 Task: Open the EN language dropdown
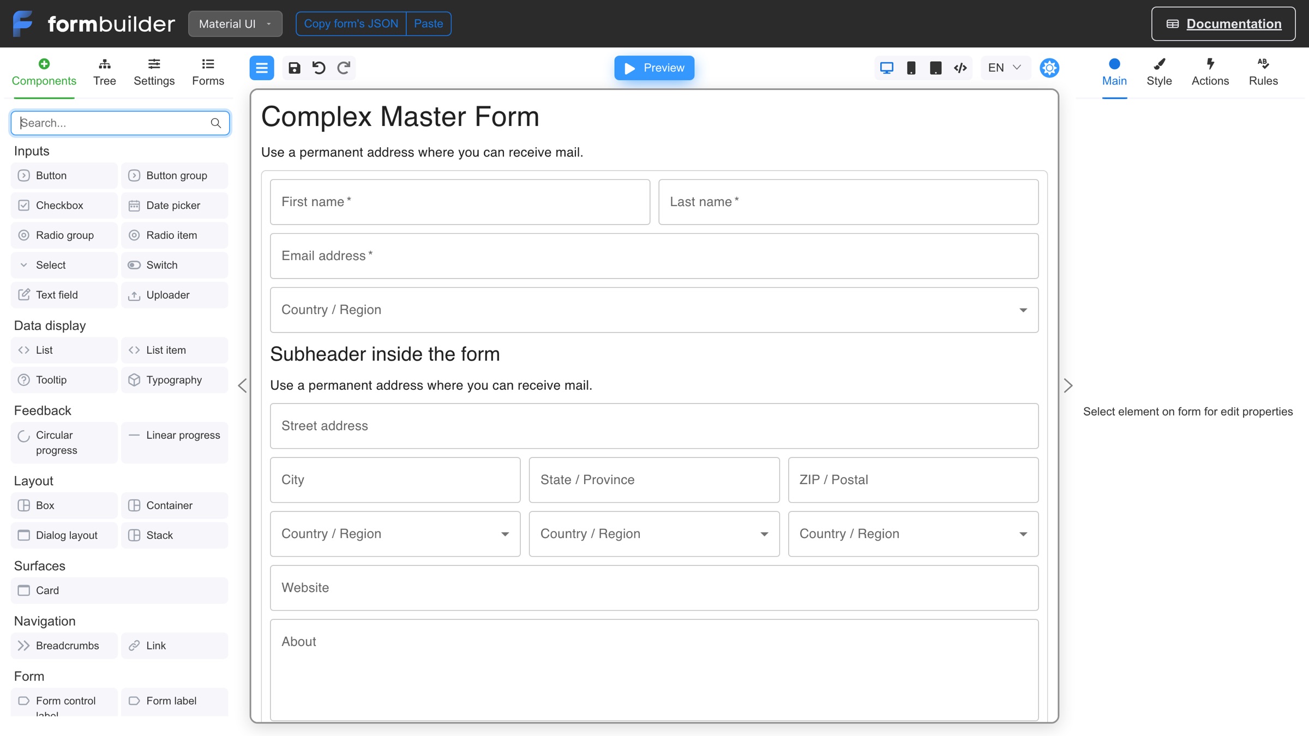pyautogui.click(x=1005, y=68)
